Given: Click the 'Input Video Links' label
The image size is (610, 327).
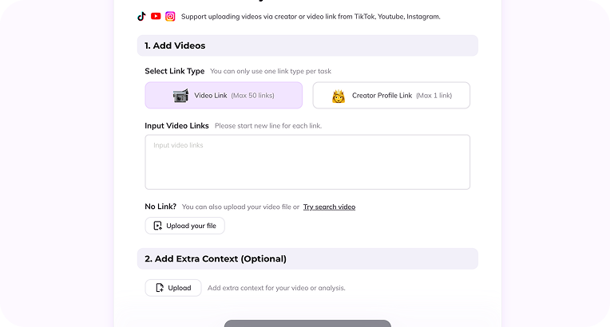Looking at the screenshot, I should (x=176, y=126).
